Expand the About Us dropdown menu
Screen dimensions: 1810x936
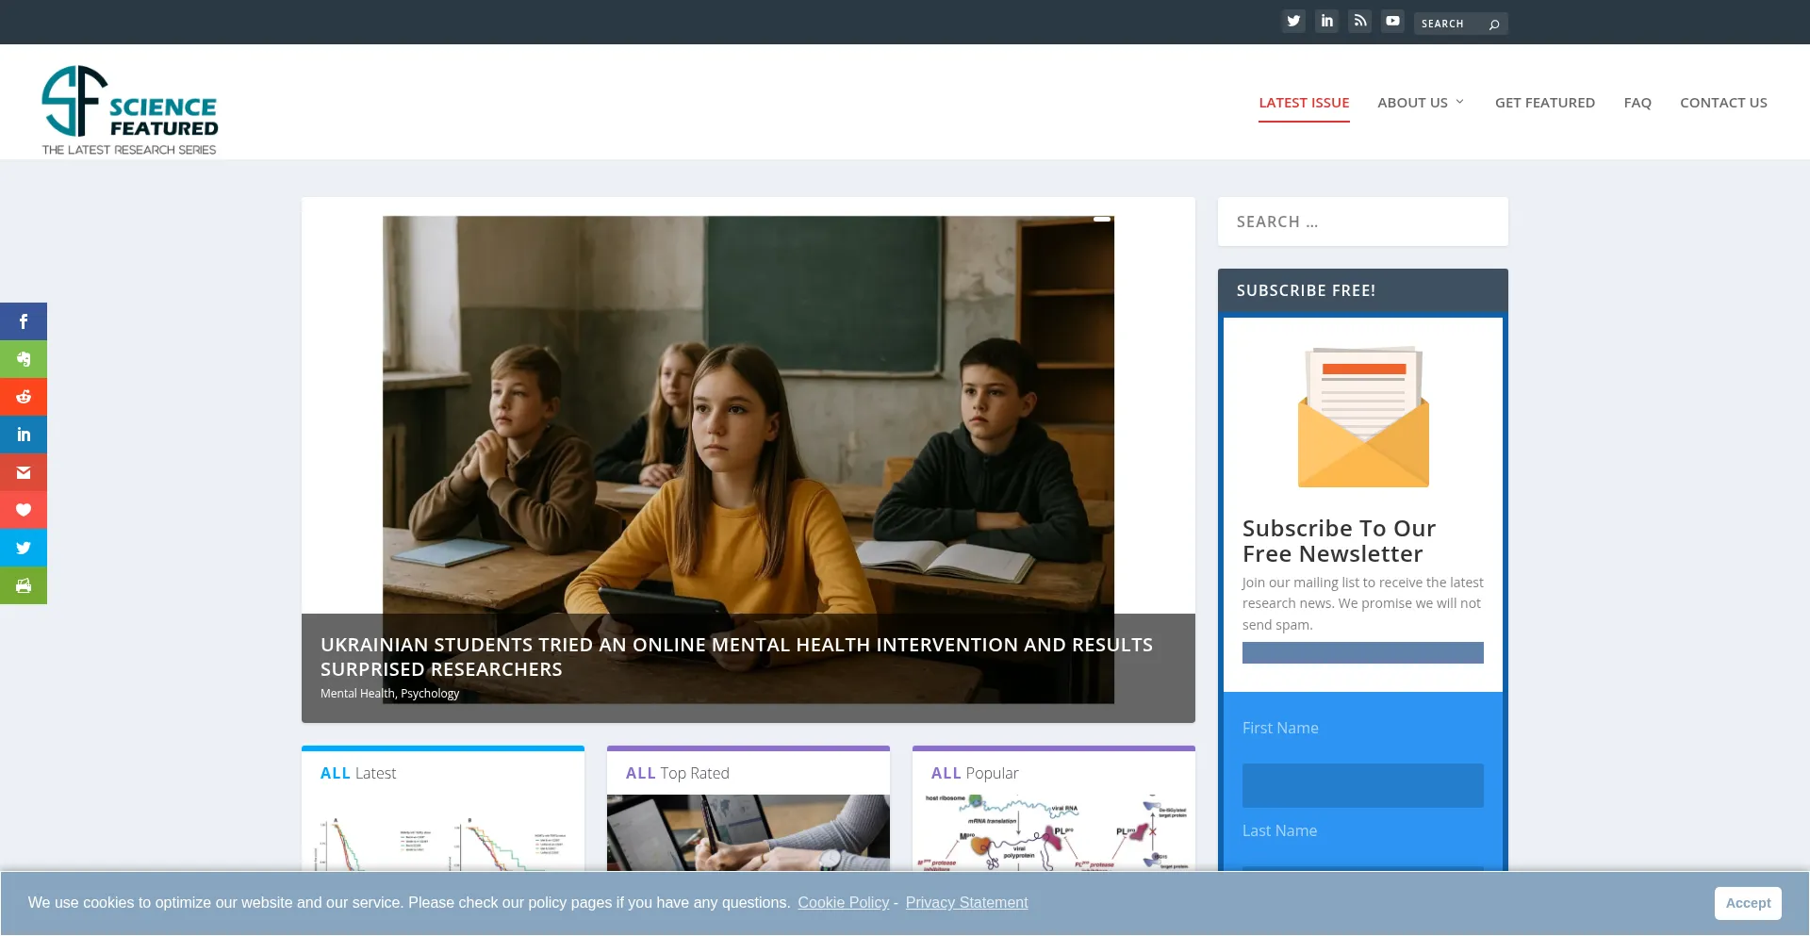click(1421, 103)
